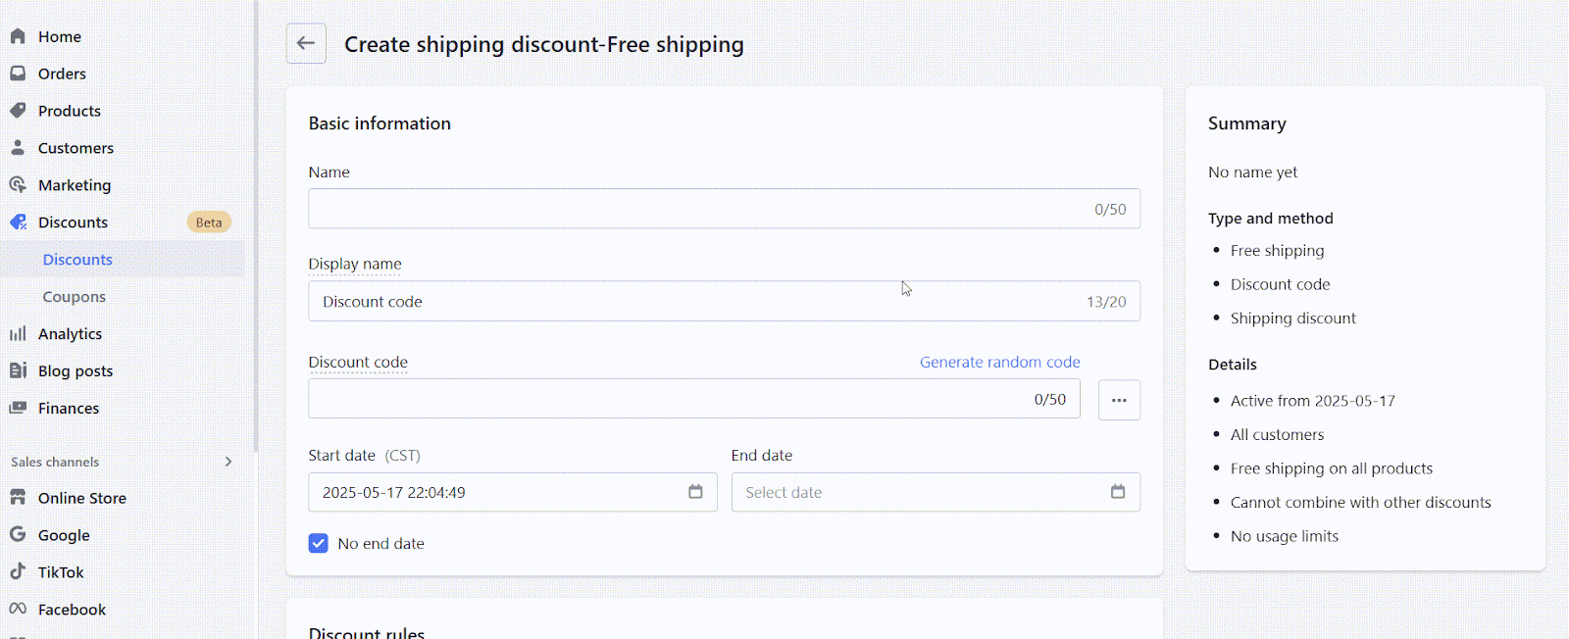Open end date calendar picker icon
Viewport: 1569px width, 639px height.
[x=1118, y=492]
